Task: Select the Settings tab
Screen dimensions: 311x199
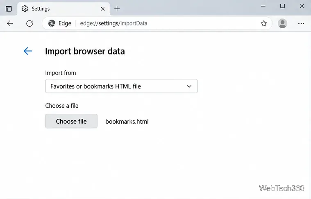Action: pyautogui.click(x=64, y=9)
